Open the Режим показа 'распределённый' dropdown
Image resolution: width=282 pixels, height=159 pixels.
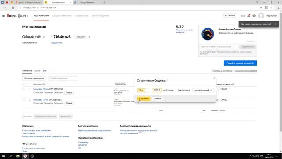[x=203, y=90]
